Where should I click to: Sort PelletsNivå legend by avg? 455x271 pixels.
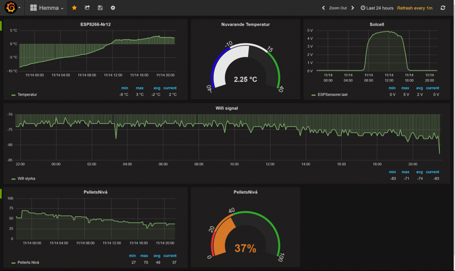click(157, 255)
